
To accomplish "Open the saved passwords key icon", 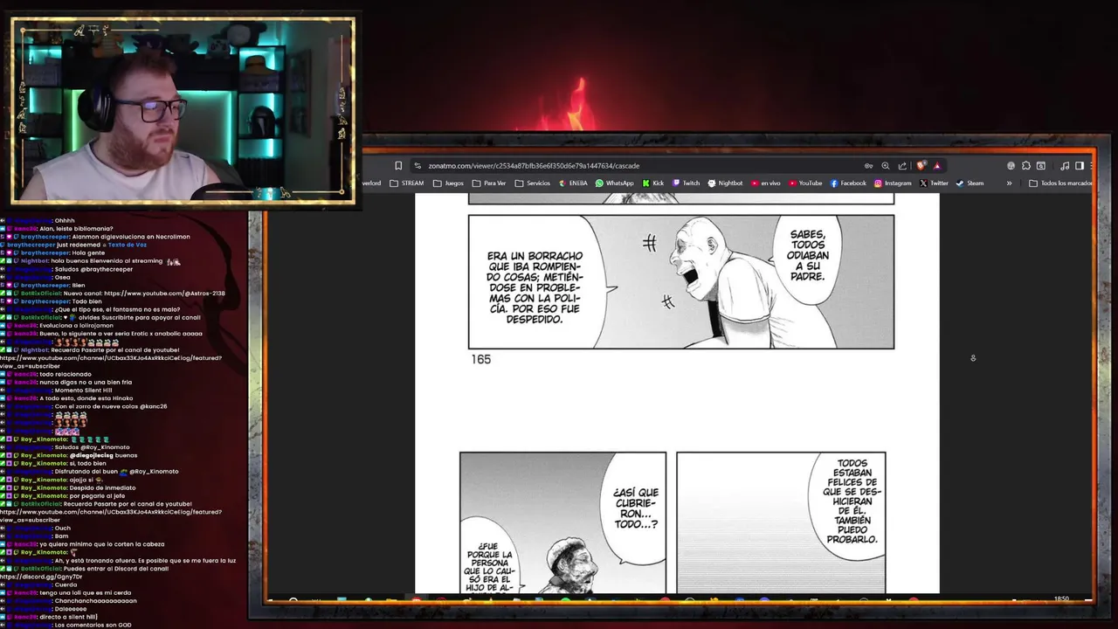I will pyautogui.click(x=868, y=166).
